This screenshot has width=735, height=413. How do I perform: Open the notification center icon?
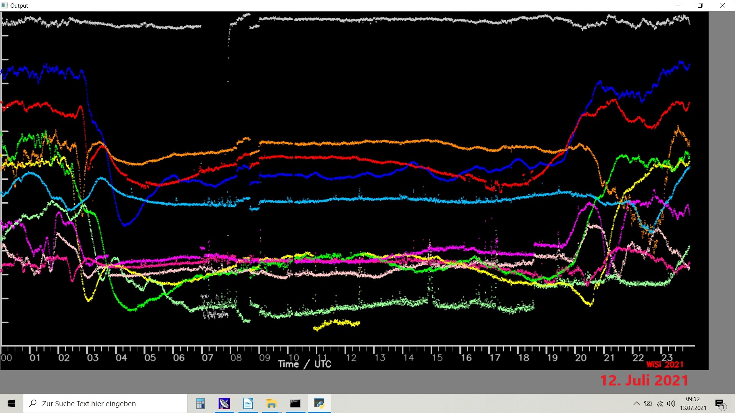720,404
